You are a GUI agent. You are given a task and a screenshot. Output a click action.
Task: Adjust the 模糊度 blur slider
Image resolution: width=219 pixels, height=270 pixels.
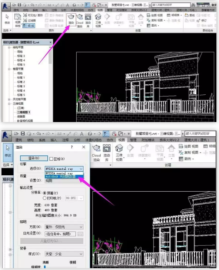(45, 267)
